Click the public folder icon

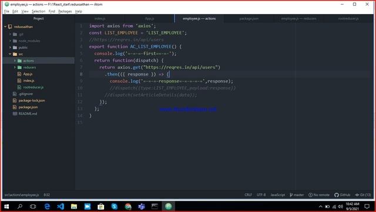(15, 47)
